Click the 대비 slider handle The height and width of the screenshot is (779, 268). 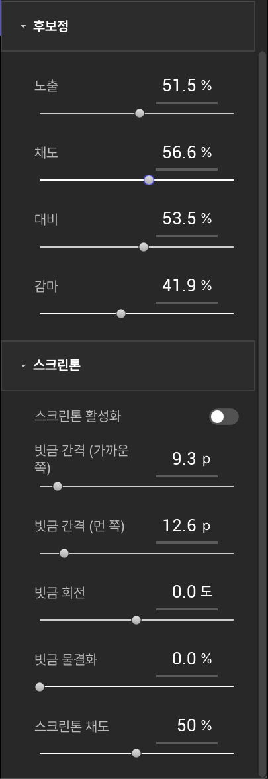pyautogui.click(x=144, y=247)
